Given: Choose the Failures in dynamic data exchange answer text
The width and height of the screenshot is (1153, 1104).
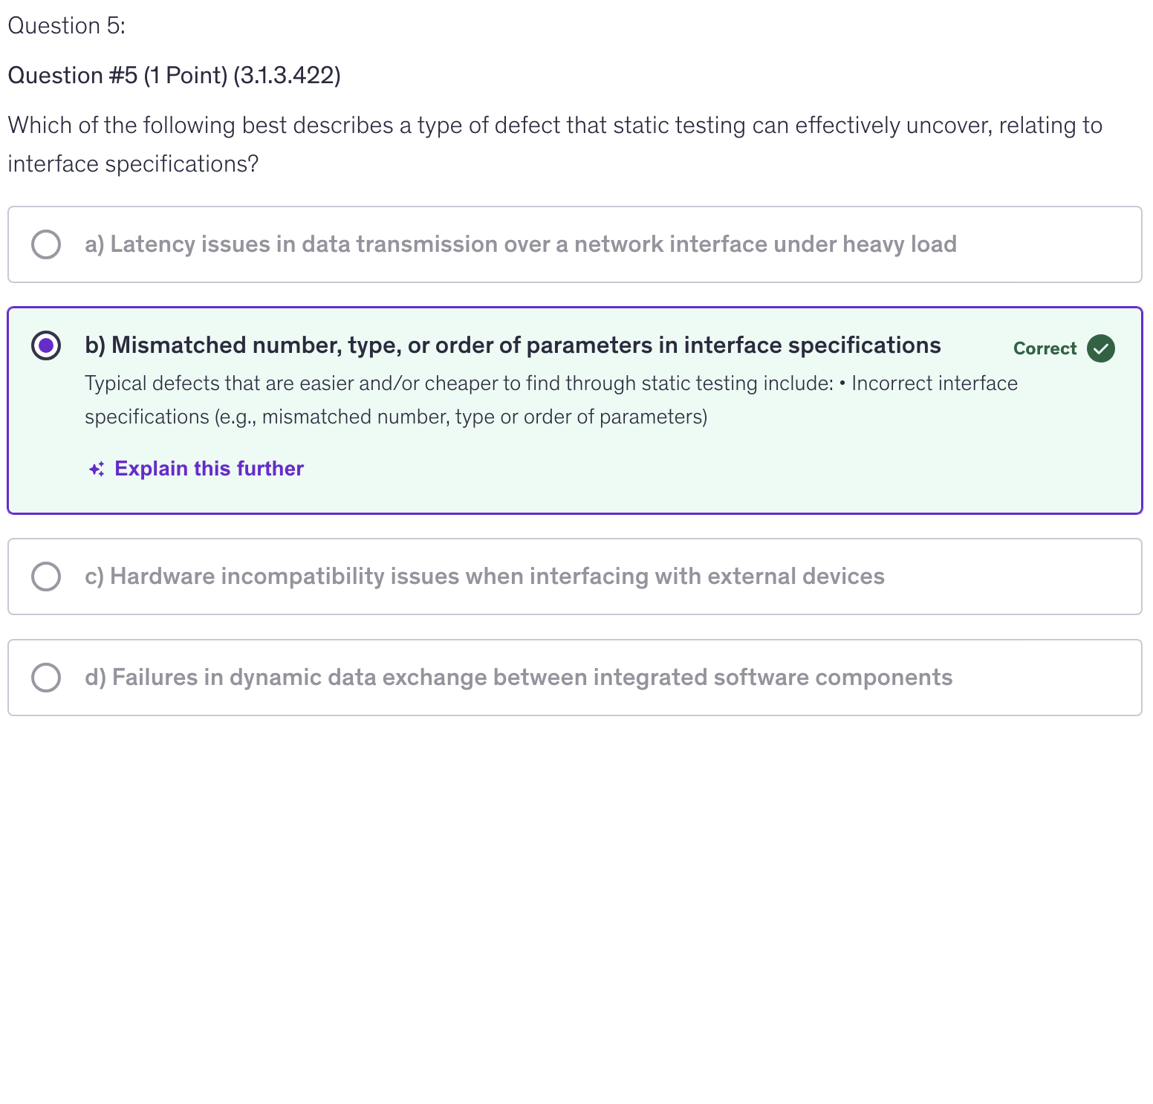Looking at the screenshot, I should (518, 678).
